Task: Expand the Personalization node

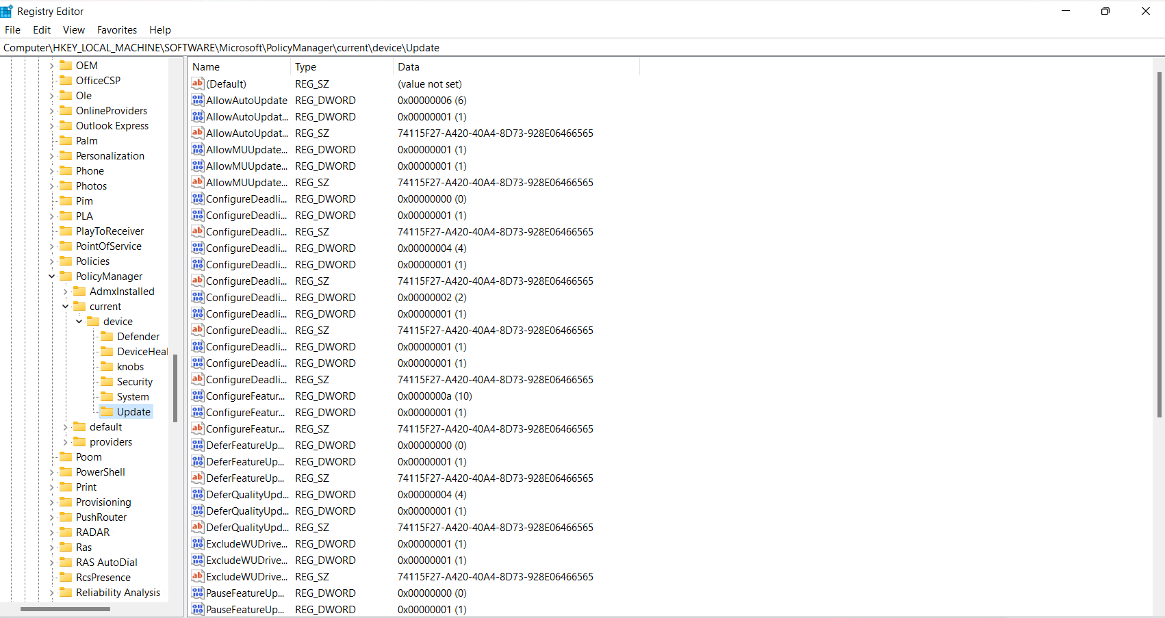Action: coord(51,156)
